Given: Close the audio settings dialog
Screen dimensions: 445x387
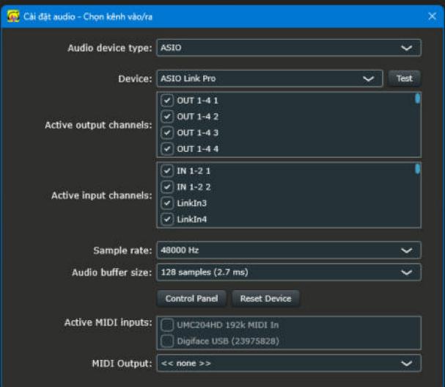Looking at the screenshot, I should pyautogui.click(x=432, y=16).
